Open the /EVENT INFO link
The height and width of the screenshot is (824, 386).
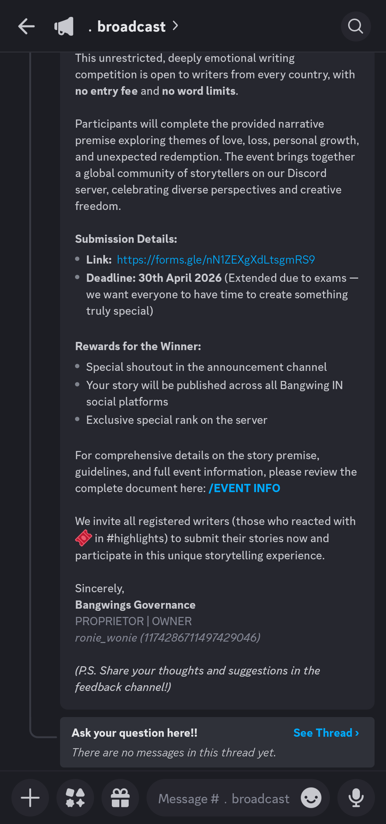point(244,488)
